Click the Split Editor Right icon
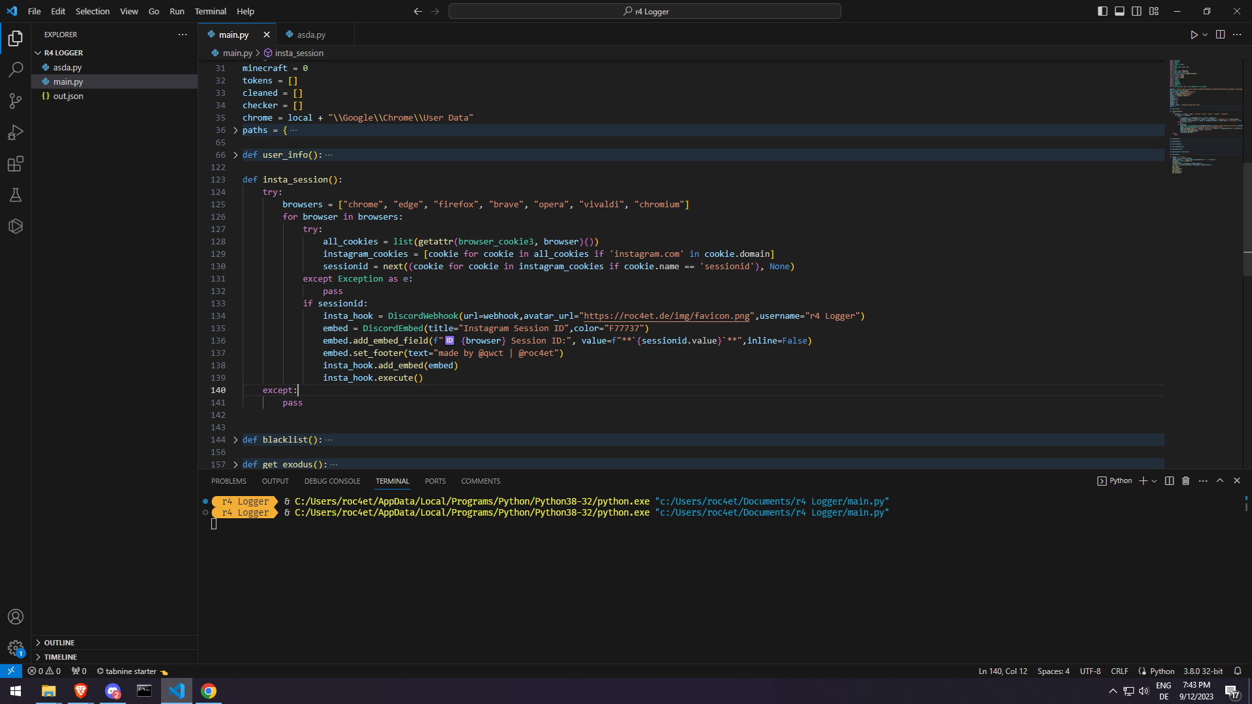The image size is (1252, 704). (x=1220, y=35)
